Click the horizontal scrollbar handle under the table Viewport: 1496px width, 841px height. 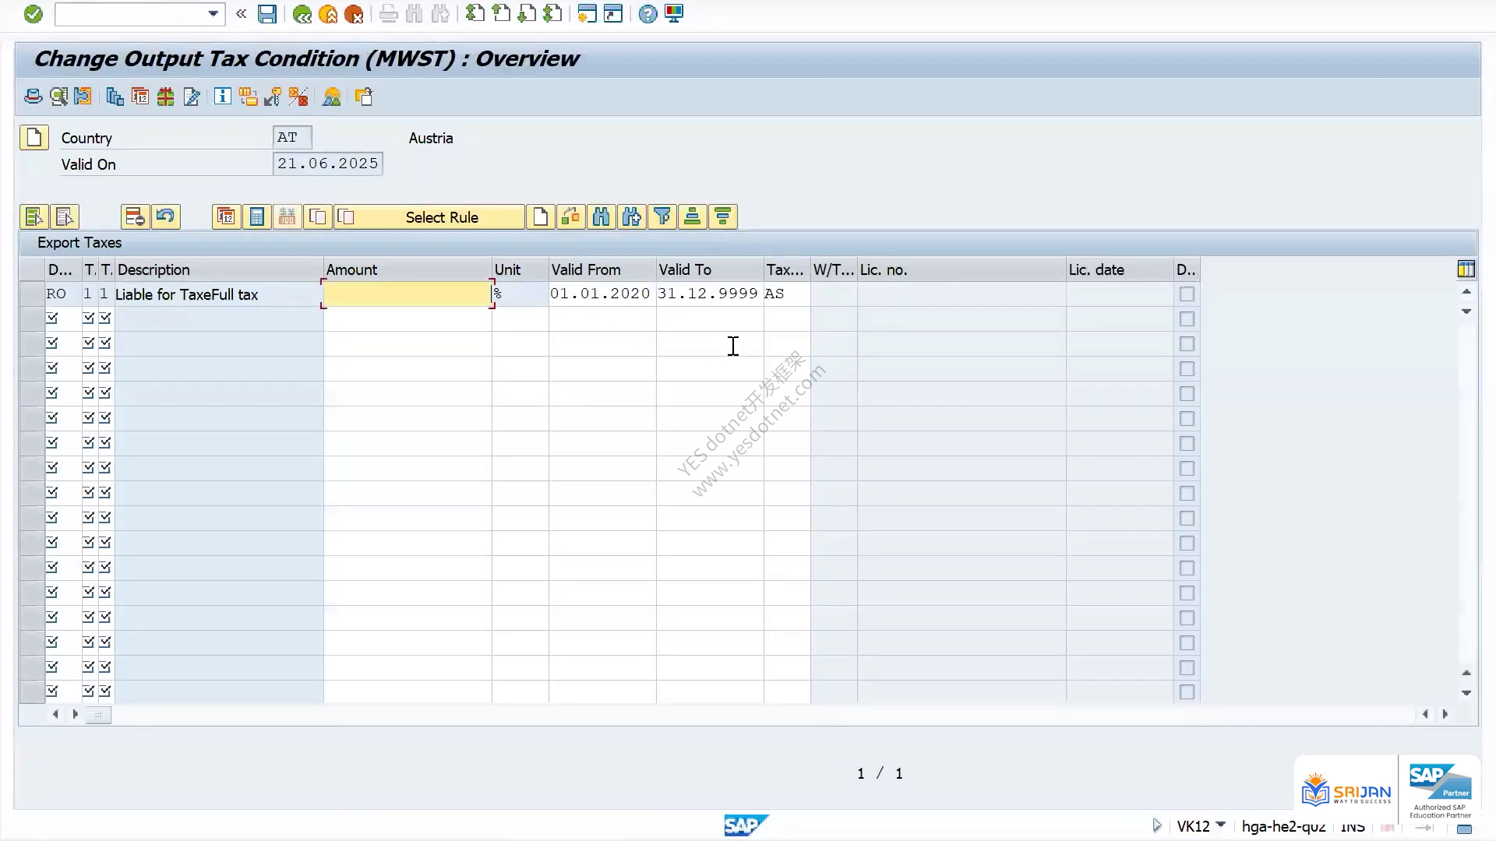pyautogui.click(x=98, y=714)
